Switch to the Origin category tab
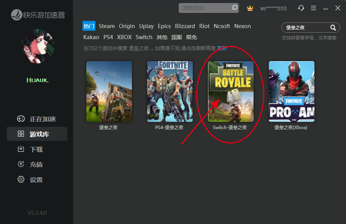Screen dimensions: 346x224 pyautogui.click(x=127, y=26)
